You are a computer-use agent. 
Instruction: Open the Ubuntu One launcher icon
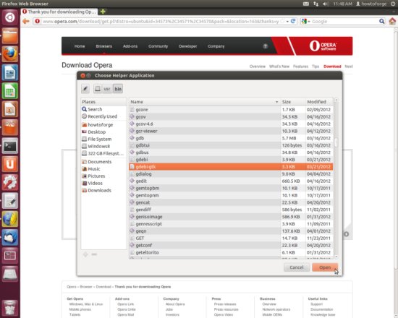click(x=10, y=164)
